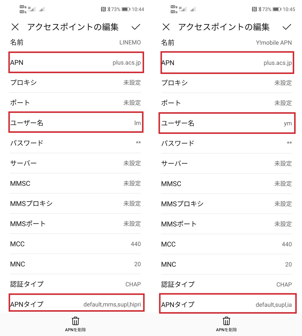Open the MCC row in the Y!mobile panel
The image size is (302, 336).
(226, 244)
